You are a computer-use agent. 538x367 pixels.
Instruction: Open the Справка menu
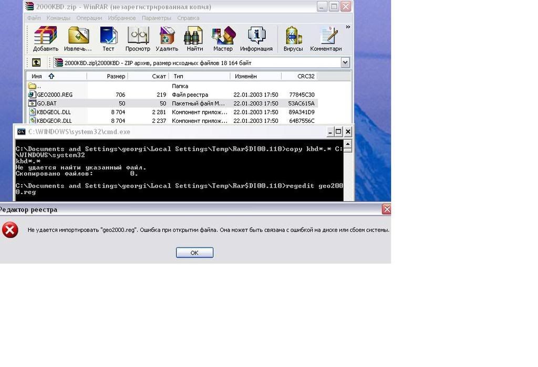coord(188,18)
